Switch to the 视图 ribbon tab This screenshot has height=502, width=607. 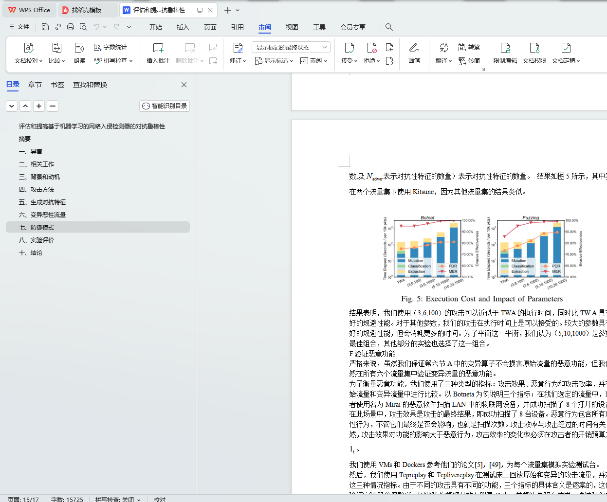292,27
